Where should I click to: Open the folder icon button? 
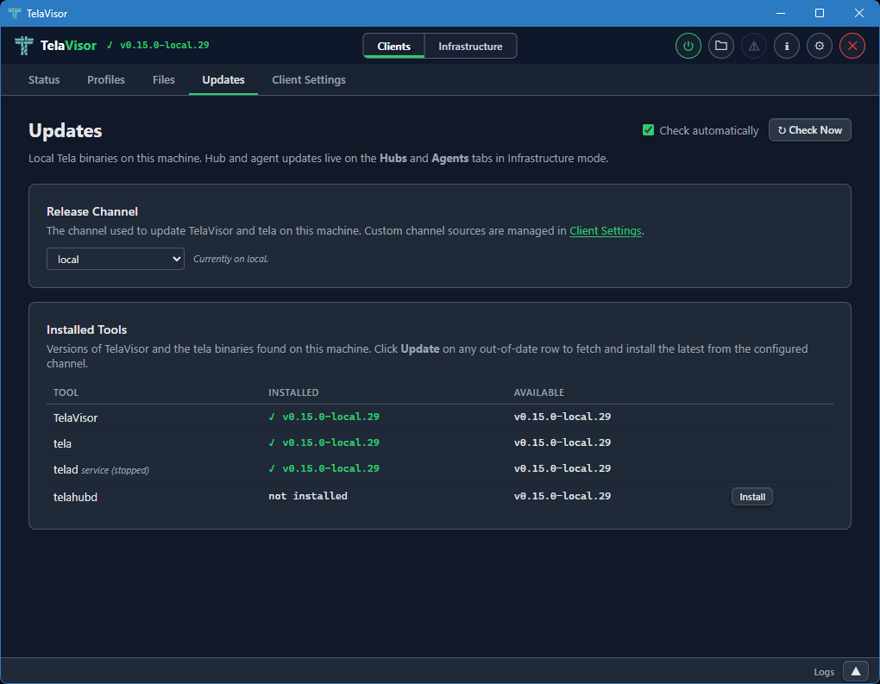tap(721, 46)
